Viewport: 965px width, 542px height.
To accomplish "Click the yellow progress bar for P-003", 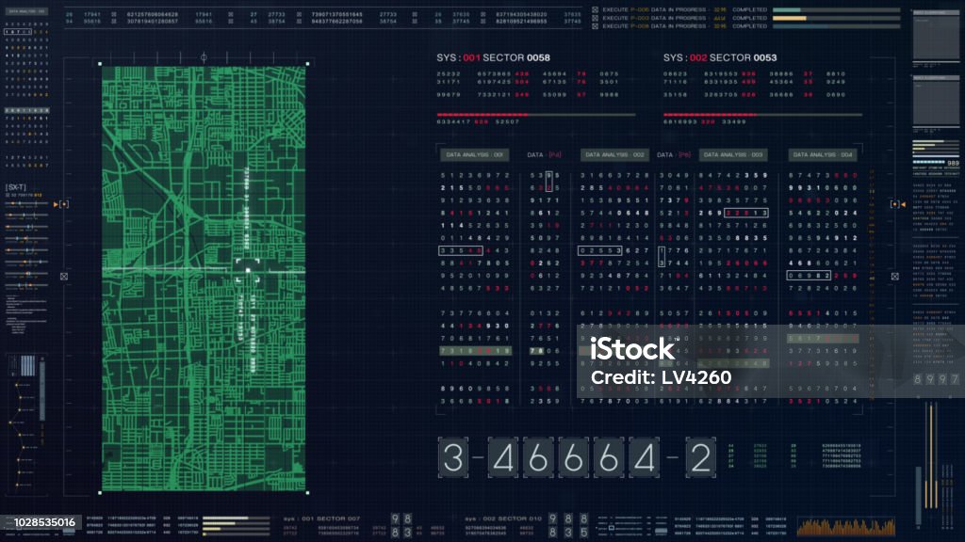I will pyautogui.click(x=836, y=18).
